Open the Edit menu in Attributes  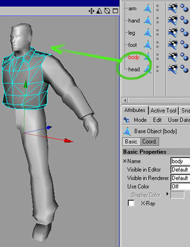click(x=157, y=120)
